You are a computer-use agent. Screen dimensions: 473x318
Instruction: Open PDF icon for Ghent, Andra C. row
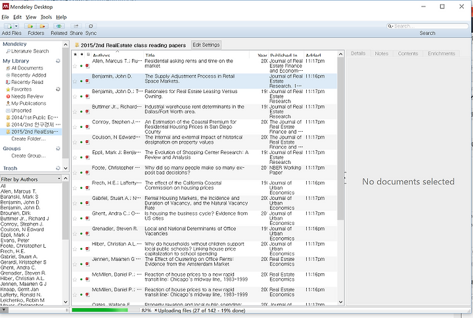pos(87,218)
